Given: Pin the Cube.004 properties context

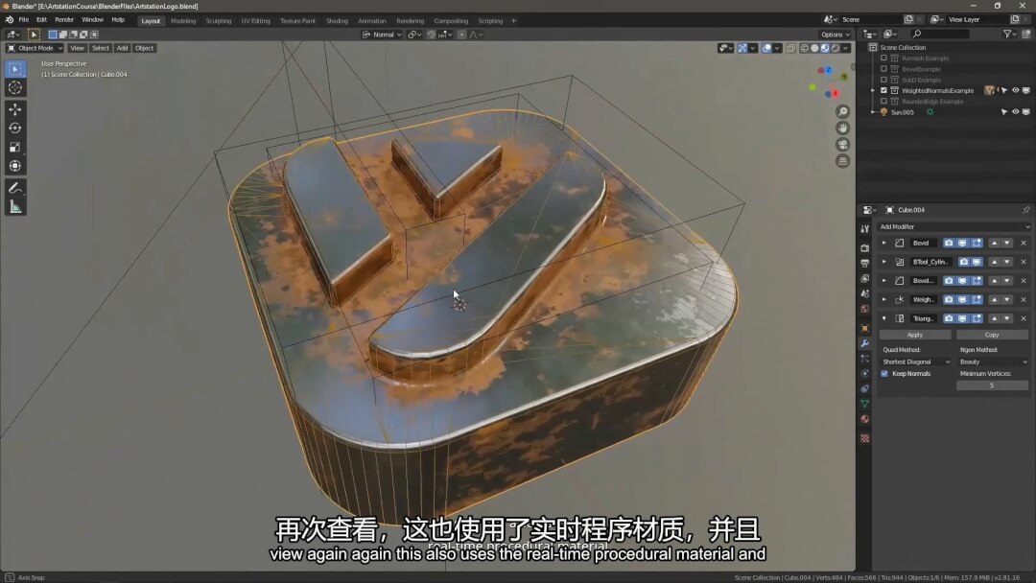Looking at the screenshot, I should (x=1026, y=210).
